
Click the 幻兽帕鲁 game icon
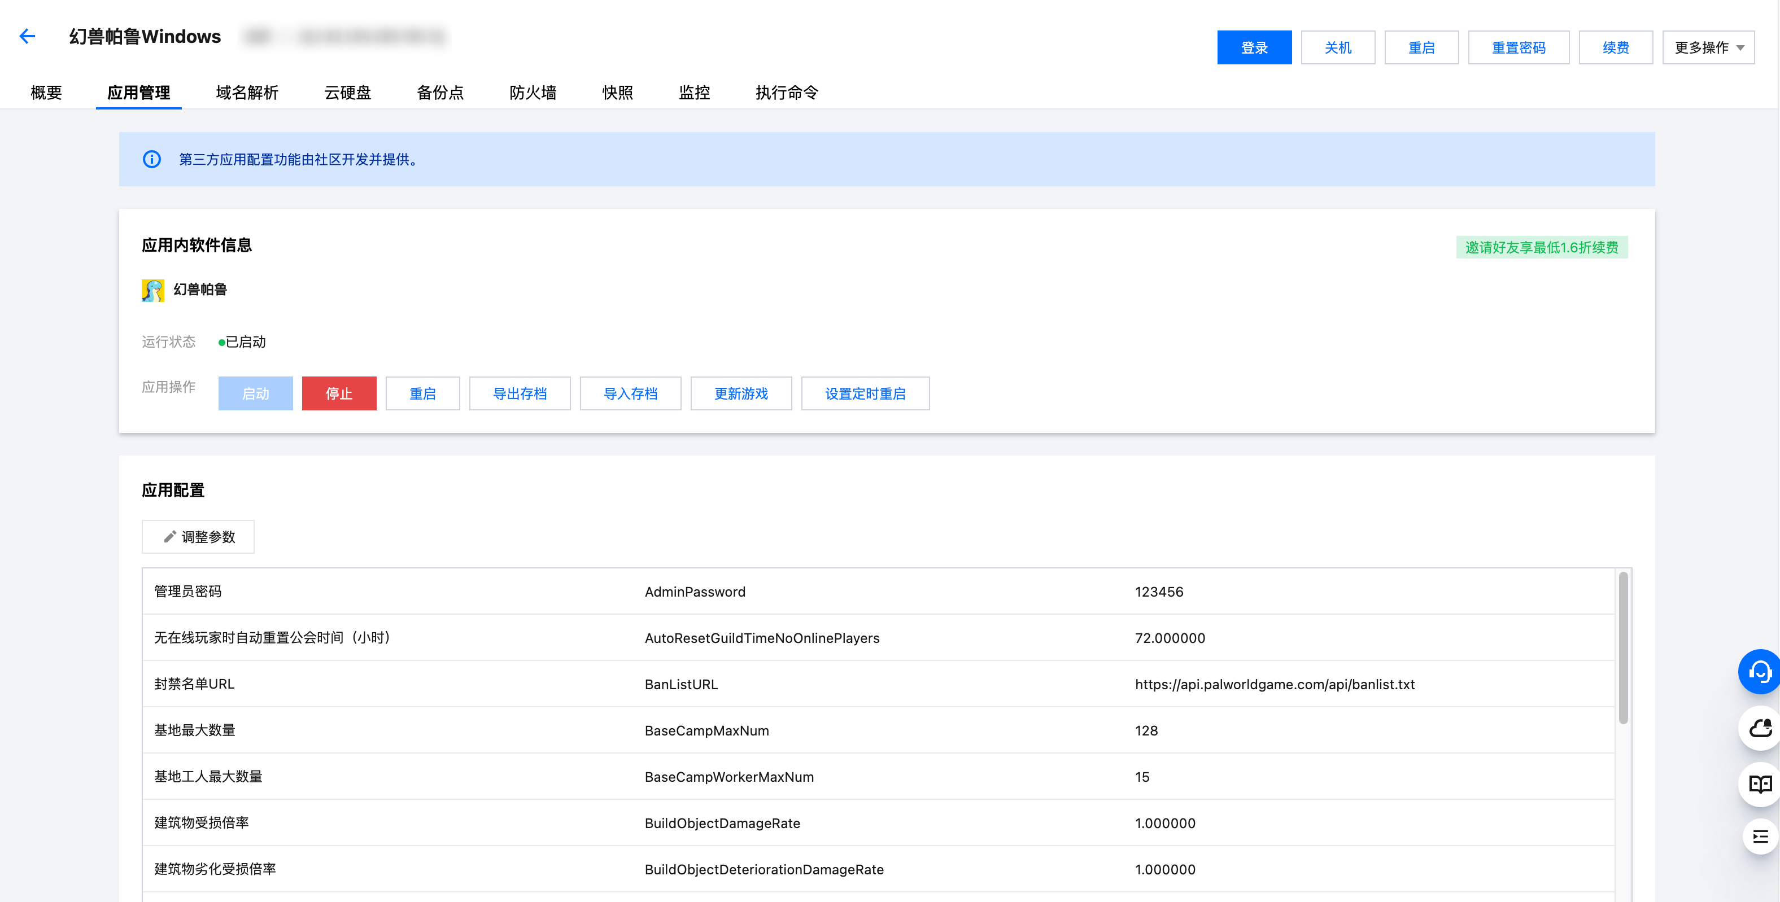(x=152, y=290)
